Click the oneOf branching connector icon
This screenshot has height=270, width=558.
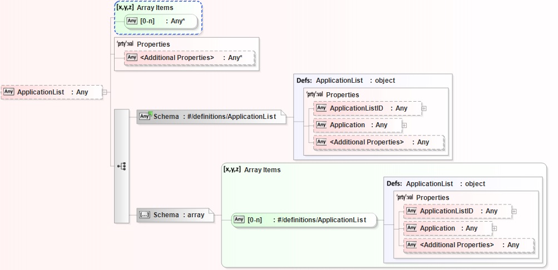coord(121,166)
